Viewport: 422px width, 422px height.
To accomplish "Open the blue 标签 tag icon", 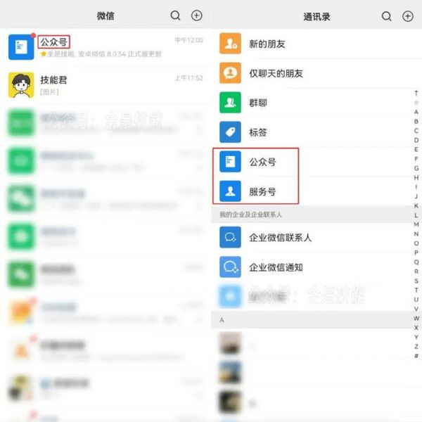I will coord(230,132).
